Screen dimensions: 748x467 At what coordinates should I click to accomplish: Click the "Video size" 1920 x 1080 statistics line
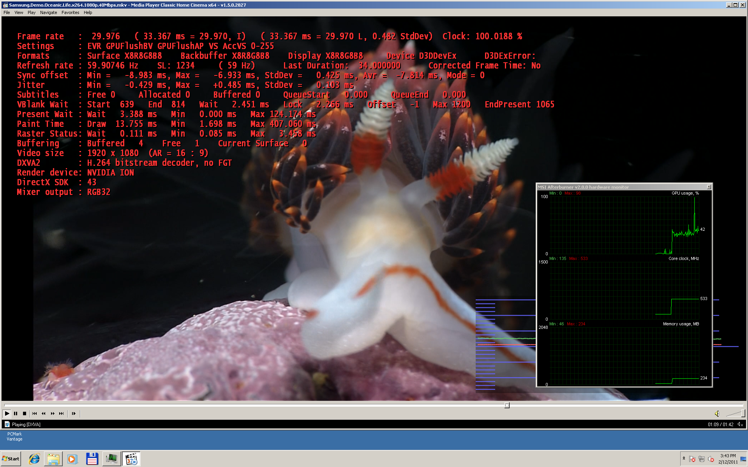[113, 153]
